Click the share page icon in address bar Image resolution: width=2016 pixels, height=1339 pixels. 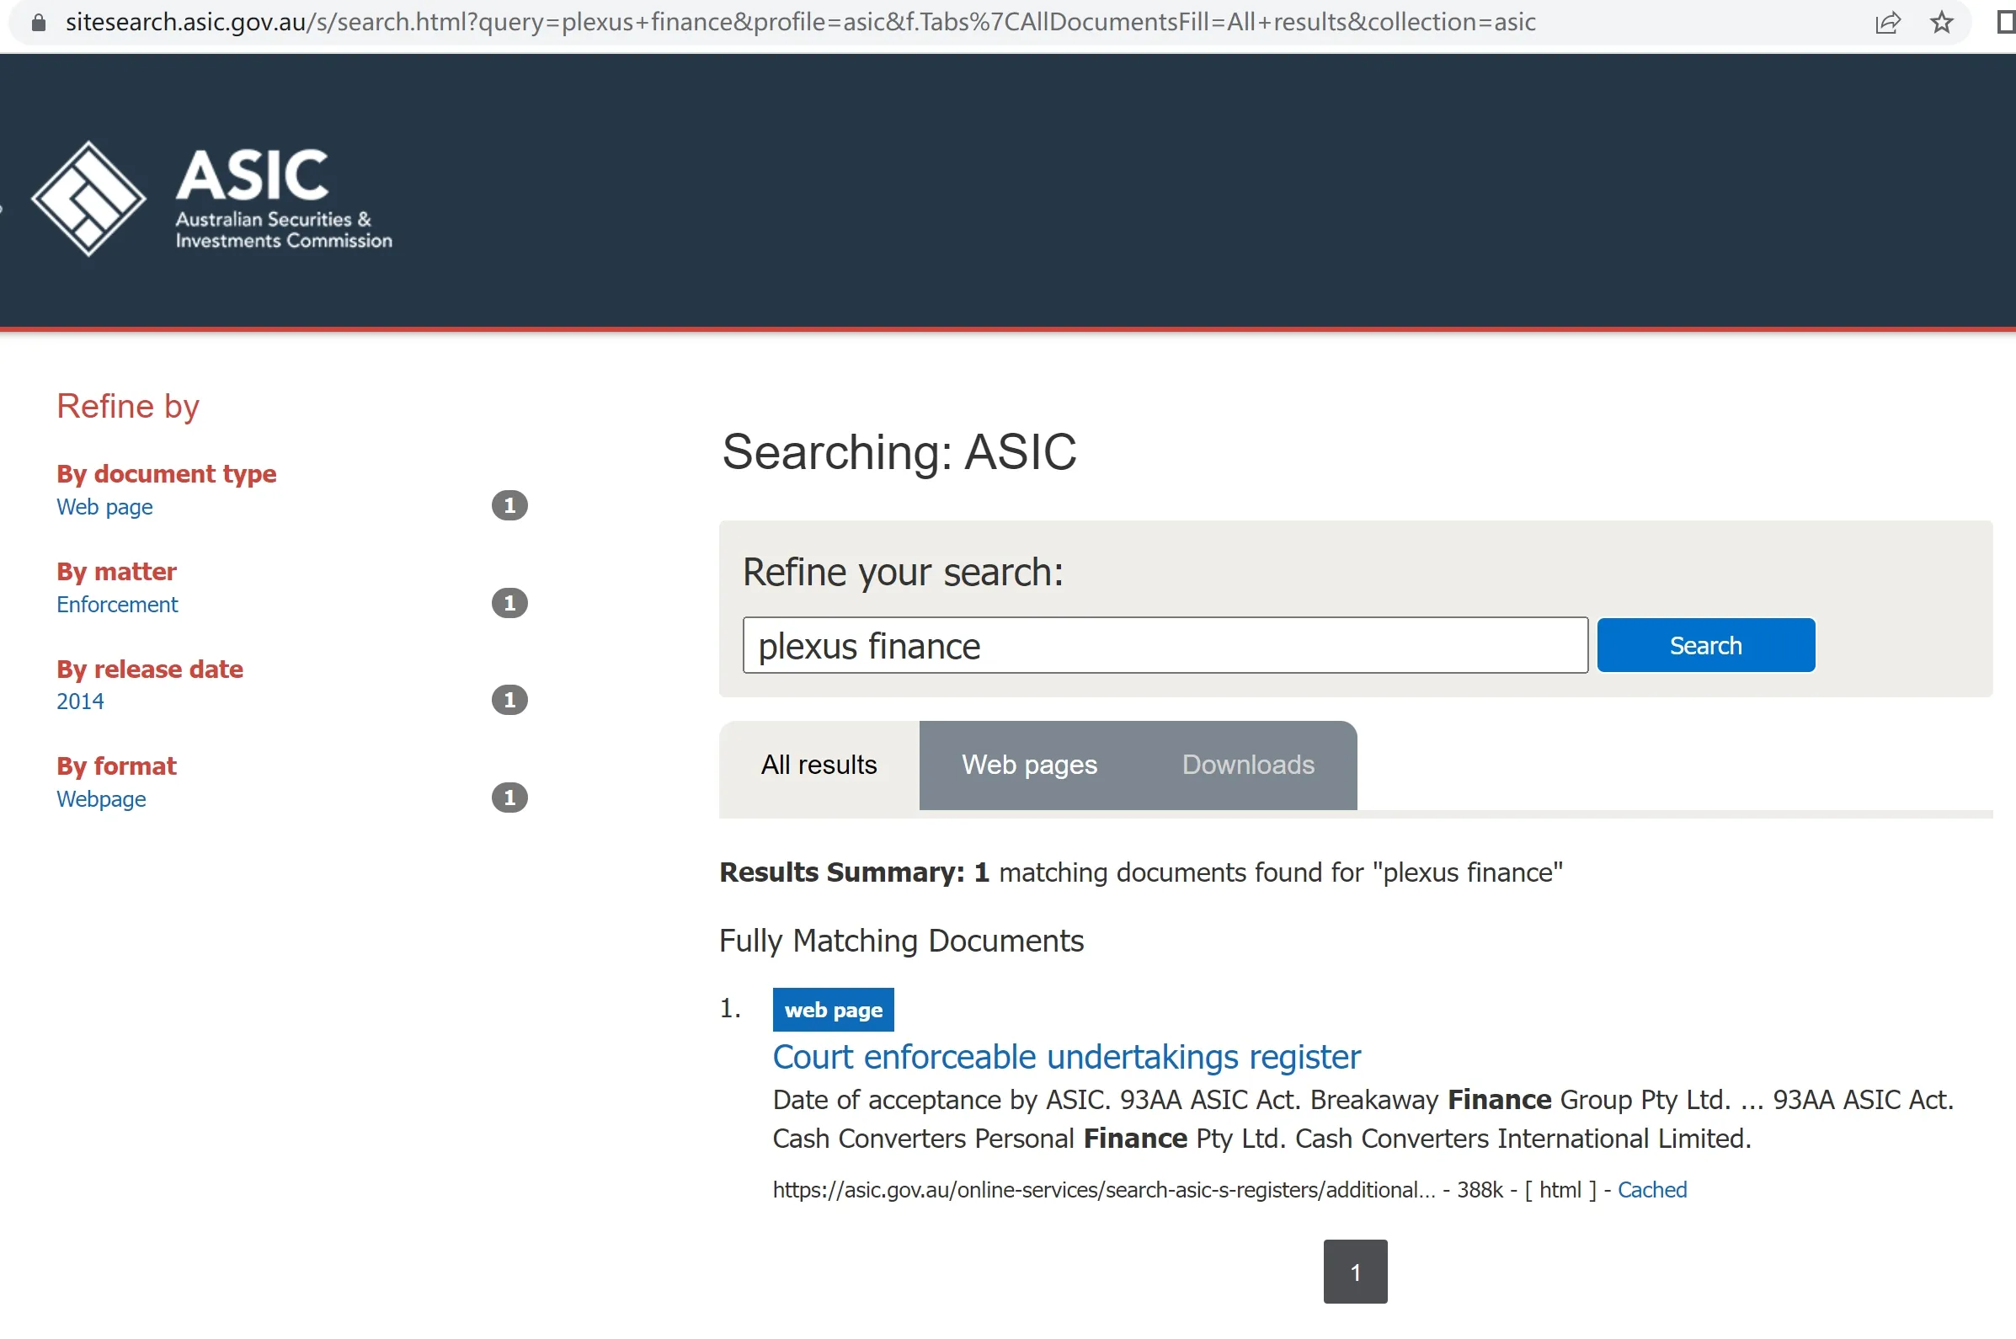click(1887, 22)
